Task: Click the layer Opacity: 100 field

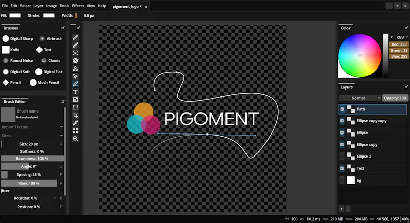Action: coord(395,98)
